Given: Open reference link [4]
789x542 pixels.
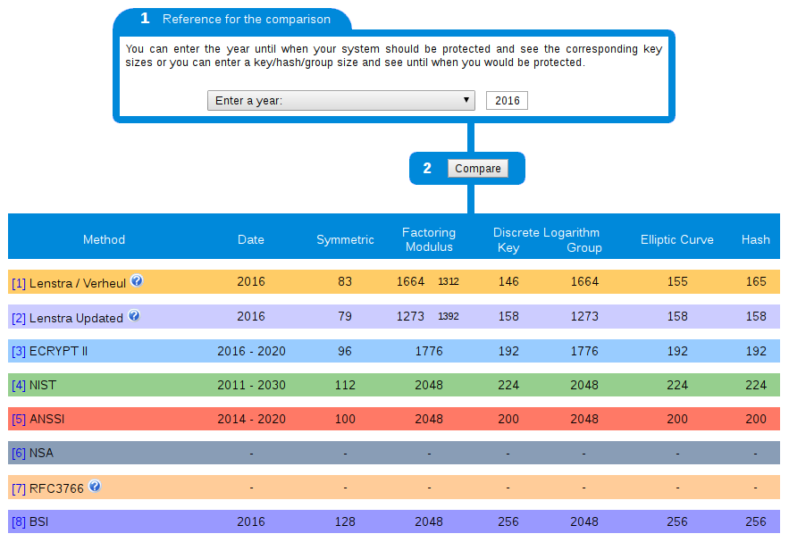Looking at the screenshot, I should click(19, 386).
